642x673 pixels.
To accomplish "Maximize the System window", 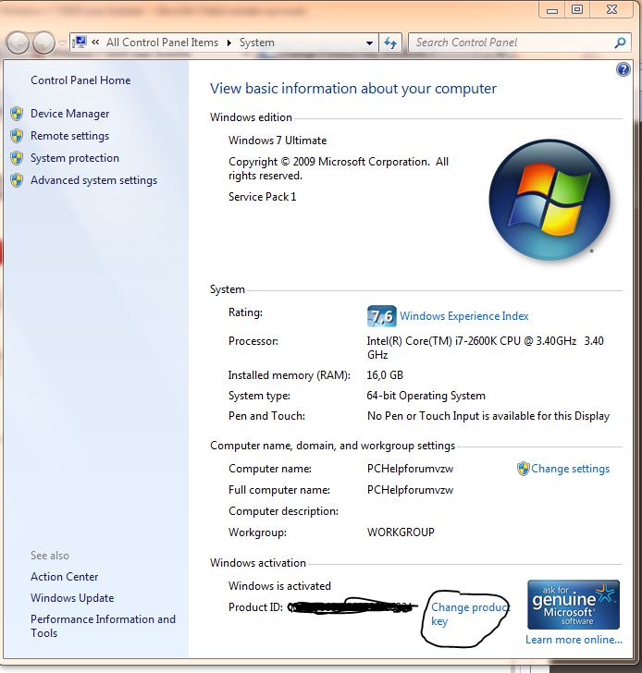I will [x=577, y=10].
